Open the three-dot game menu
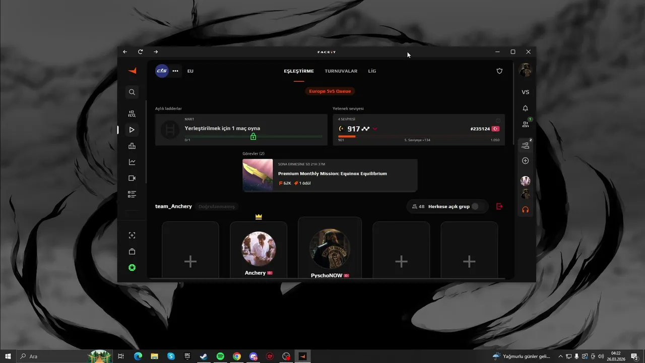Viewport: 645px width, 363px height. (x=175, y=71)
